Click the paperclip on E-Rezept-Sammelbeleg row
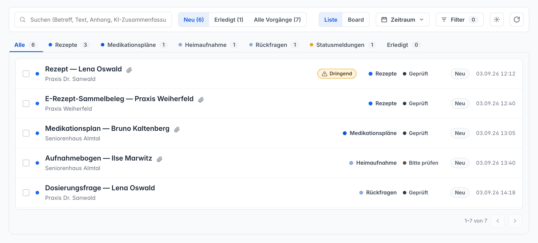 click(x=201, y=100)
